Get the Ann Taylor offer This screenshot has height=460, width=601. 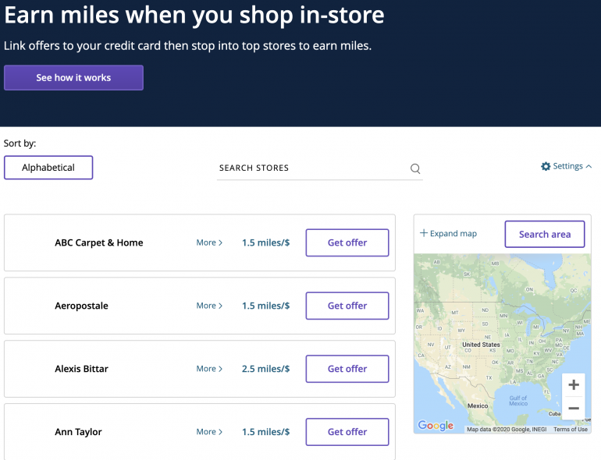347,432
